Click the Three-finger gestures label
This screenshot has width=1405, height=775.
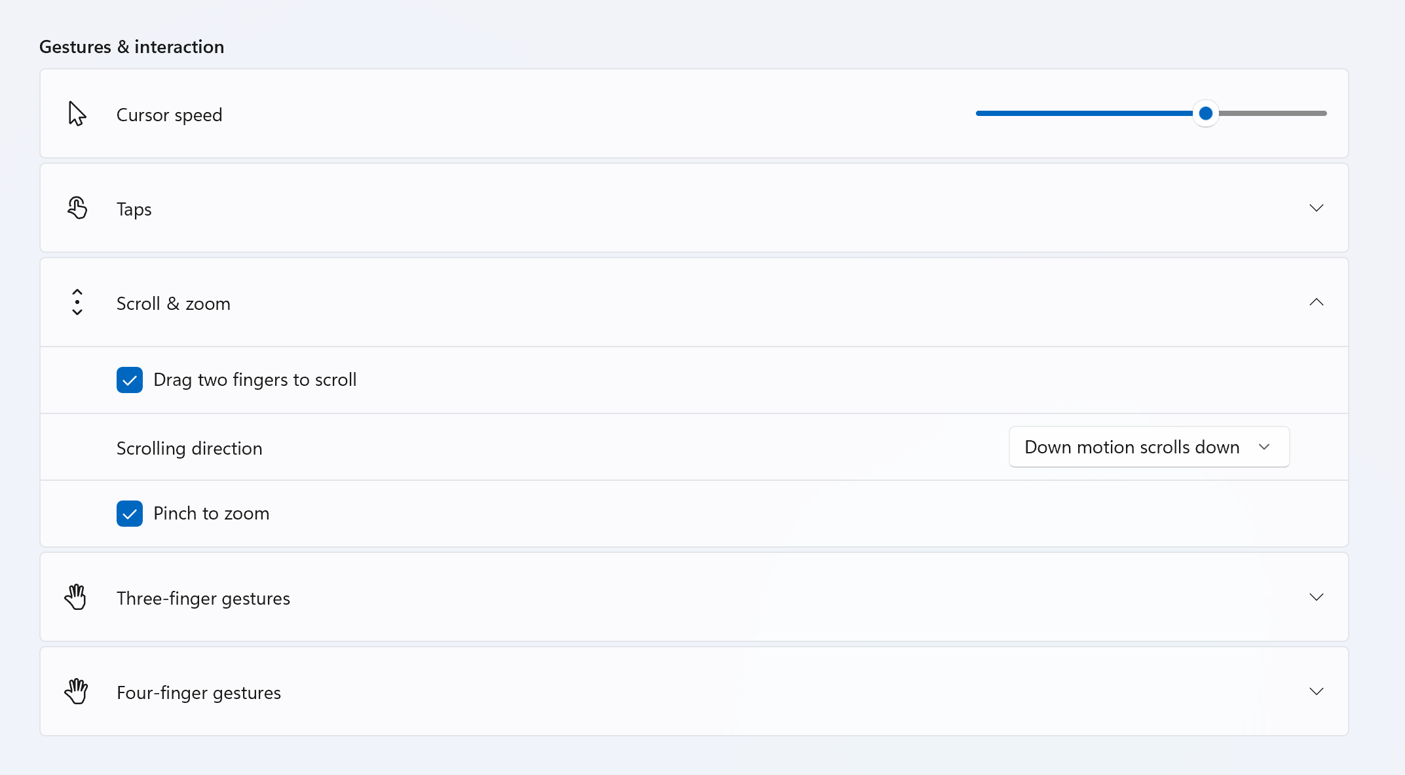pyautogui.click(x=203, y=599)
